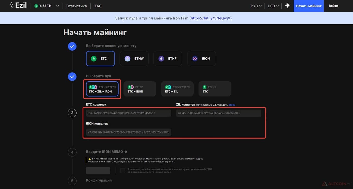This screenshot has width=353, height=189.
Task: Select ETHW as the main coin
Action: pos(134,58)
